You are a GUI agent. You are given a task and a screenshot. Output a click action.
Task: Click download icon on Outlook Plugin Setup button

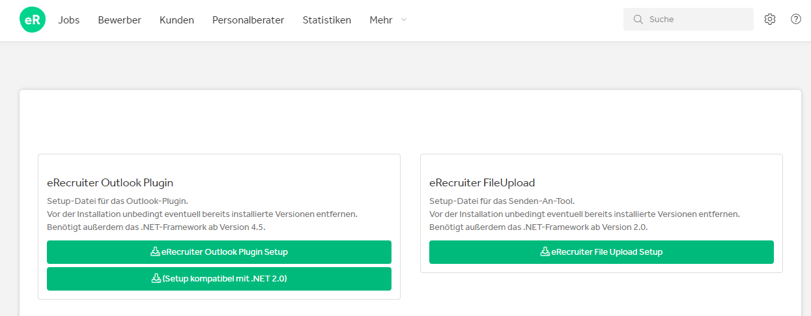(x=155, y=251)
